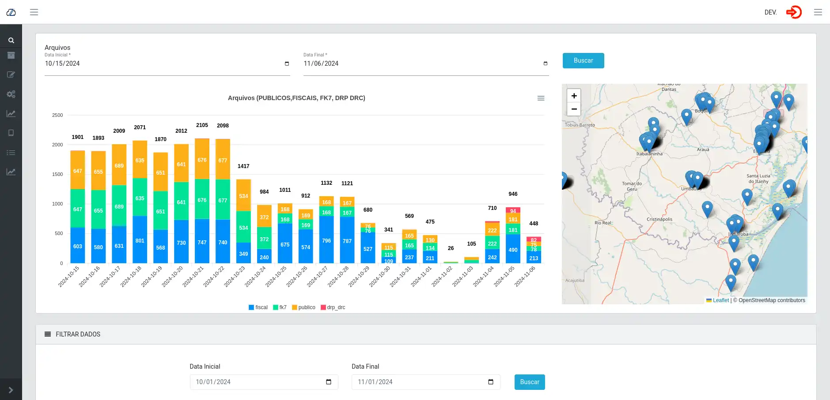Zoom in on the map
The image size is (830, 400).
tap(574, 96)
